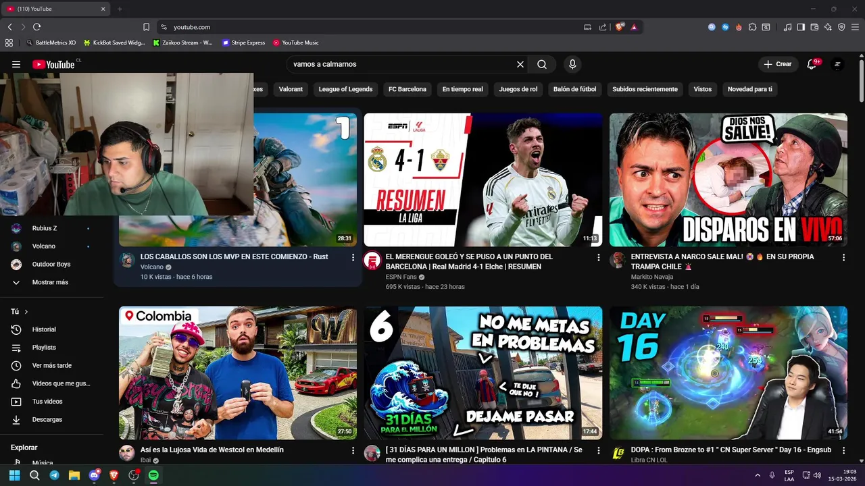Open the Outdoor Boys subscription
Screen dimensions: 865x486
click(52, 264)
